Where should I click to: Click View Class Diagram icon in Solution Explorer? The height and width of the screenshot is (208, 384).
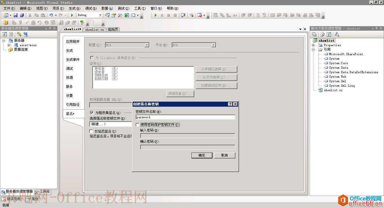click(x=337, y=34)
